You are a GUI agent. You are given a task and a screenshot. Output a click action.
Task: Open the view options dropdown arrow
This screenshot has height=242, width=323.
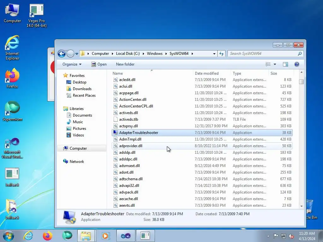coord(275,64)
